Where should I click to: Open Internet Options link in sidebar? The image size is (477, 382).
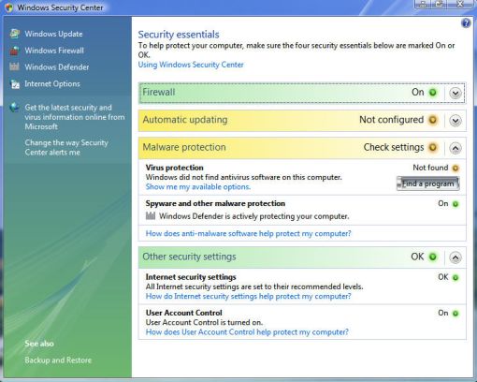[52, 84]
